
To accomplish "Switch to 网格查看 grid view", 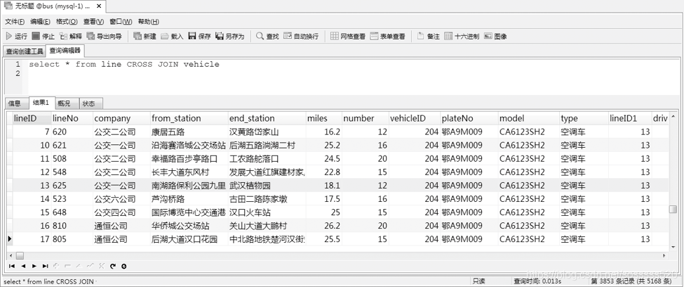I will [x=347, y=36].
